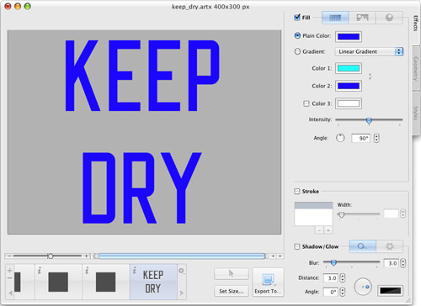Screen dimensions: 421x306
Task: Open the Linear Gradient dropdown
Action: [369, 51]
